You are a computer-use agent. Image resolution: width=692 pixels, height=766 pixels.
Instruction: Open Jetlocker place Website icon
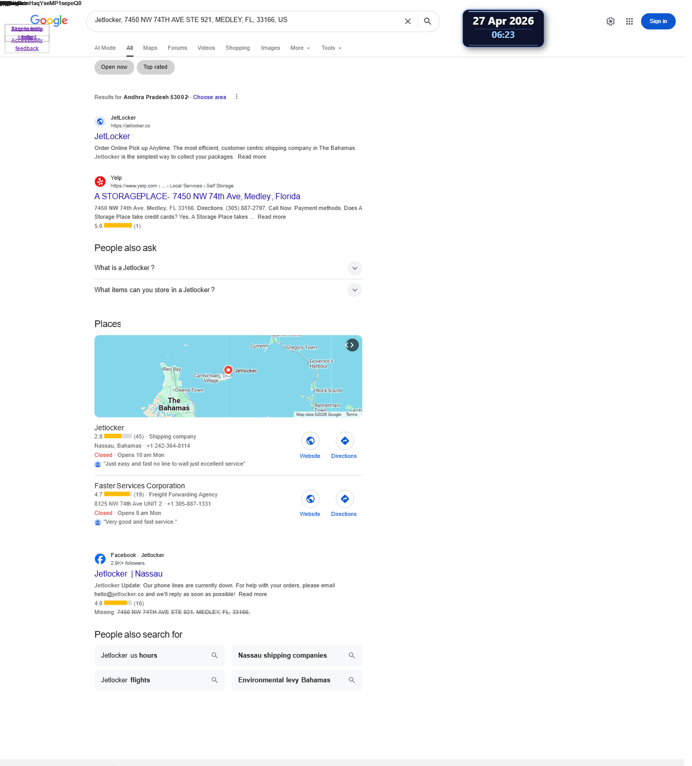(310, 441)
